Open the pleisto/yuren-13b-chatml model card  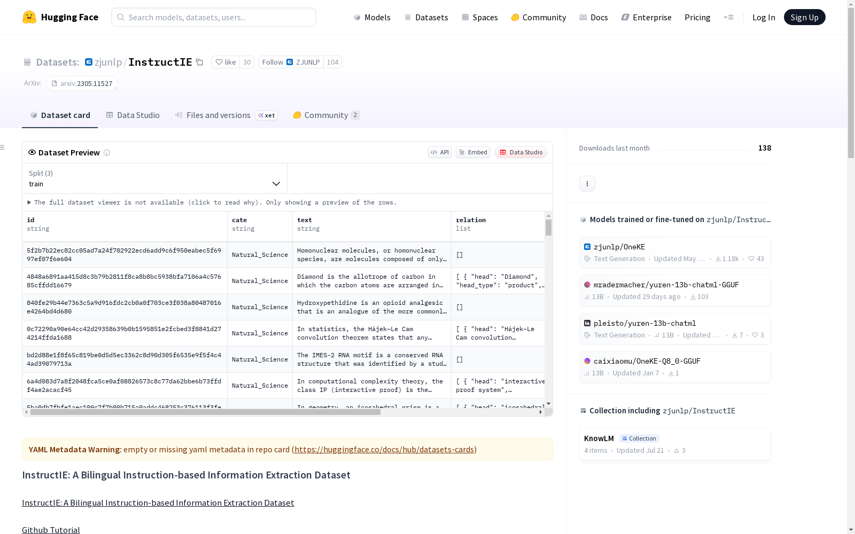coord(675,329)
